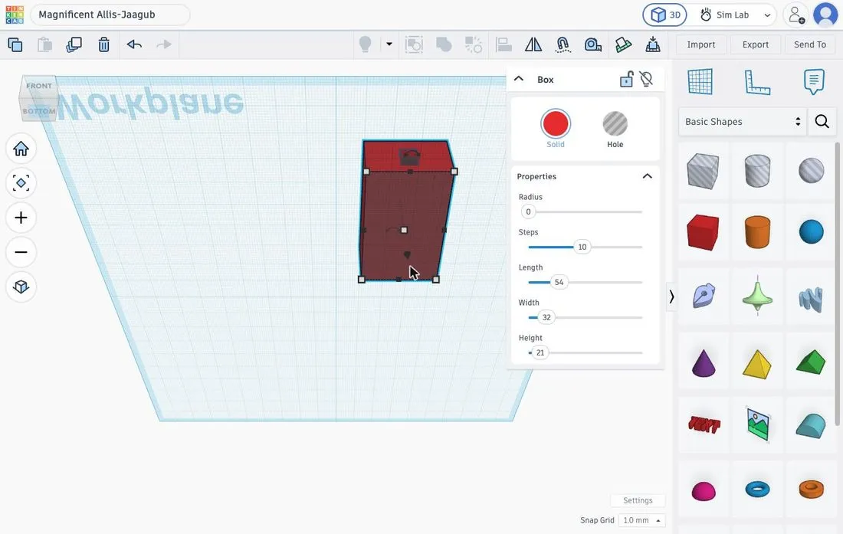Click the Steps slider track
This screenshot has height=534, width=843.
(x=586, y=247)
